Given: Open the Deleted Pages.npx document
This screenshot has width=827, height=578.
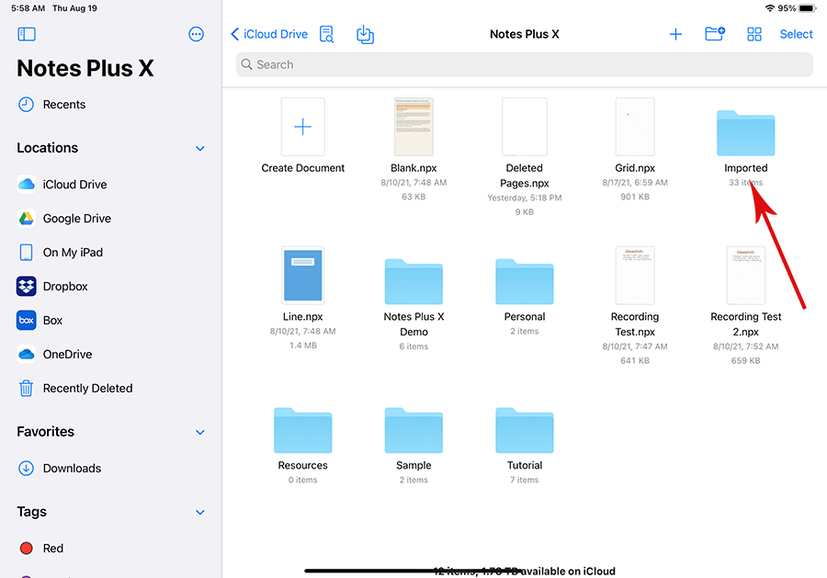Looking at the screenshot, I should [x=525, y=127].
